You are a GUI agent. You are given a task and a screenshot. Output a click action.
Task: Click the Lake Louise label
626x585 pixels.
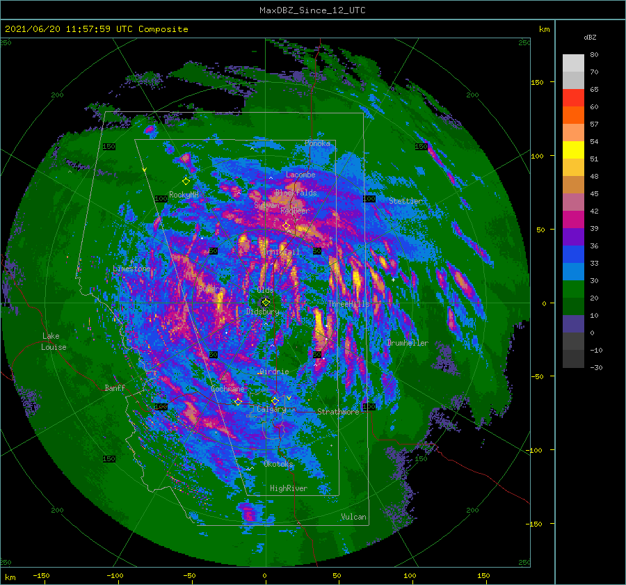[54, 342]
